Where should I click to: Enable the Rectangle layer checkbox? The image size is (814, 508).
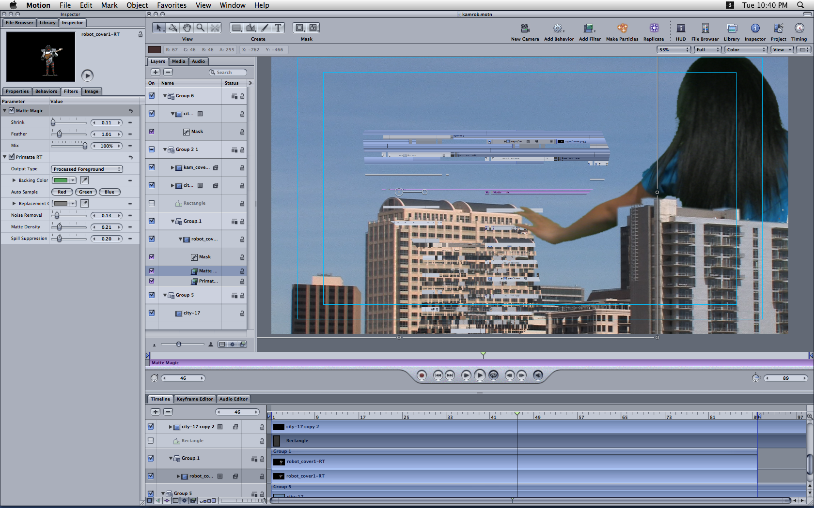coord(152,203)
